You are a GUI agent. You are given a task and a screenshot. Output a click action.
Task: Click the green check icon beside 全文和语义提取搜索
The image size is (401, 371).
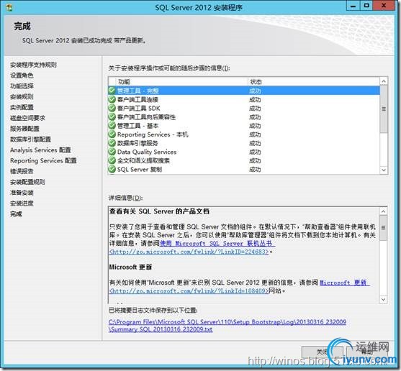point(112,160)
